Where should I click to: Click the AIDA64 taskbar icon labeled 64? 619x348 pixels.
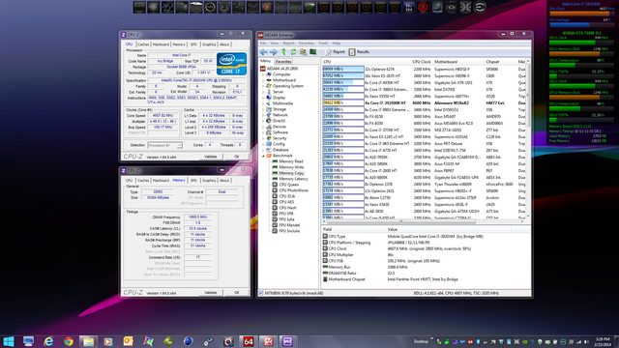(x=248, y=341)
